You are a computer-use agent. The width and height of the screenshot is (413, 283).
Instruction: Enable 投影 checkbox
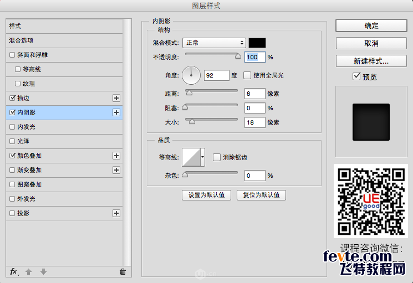(x=12, y=213)
